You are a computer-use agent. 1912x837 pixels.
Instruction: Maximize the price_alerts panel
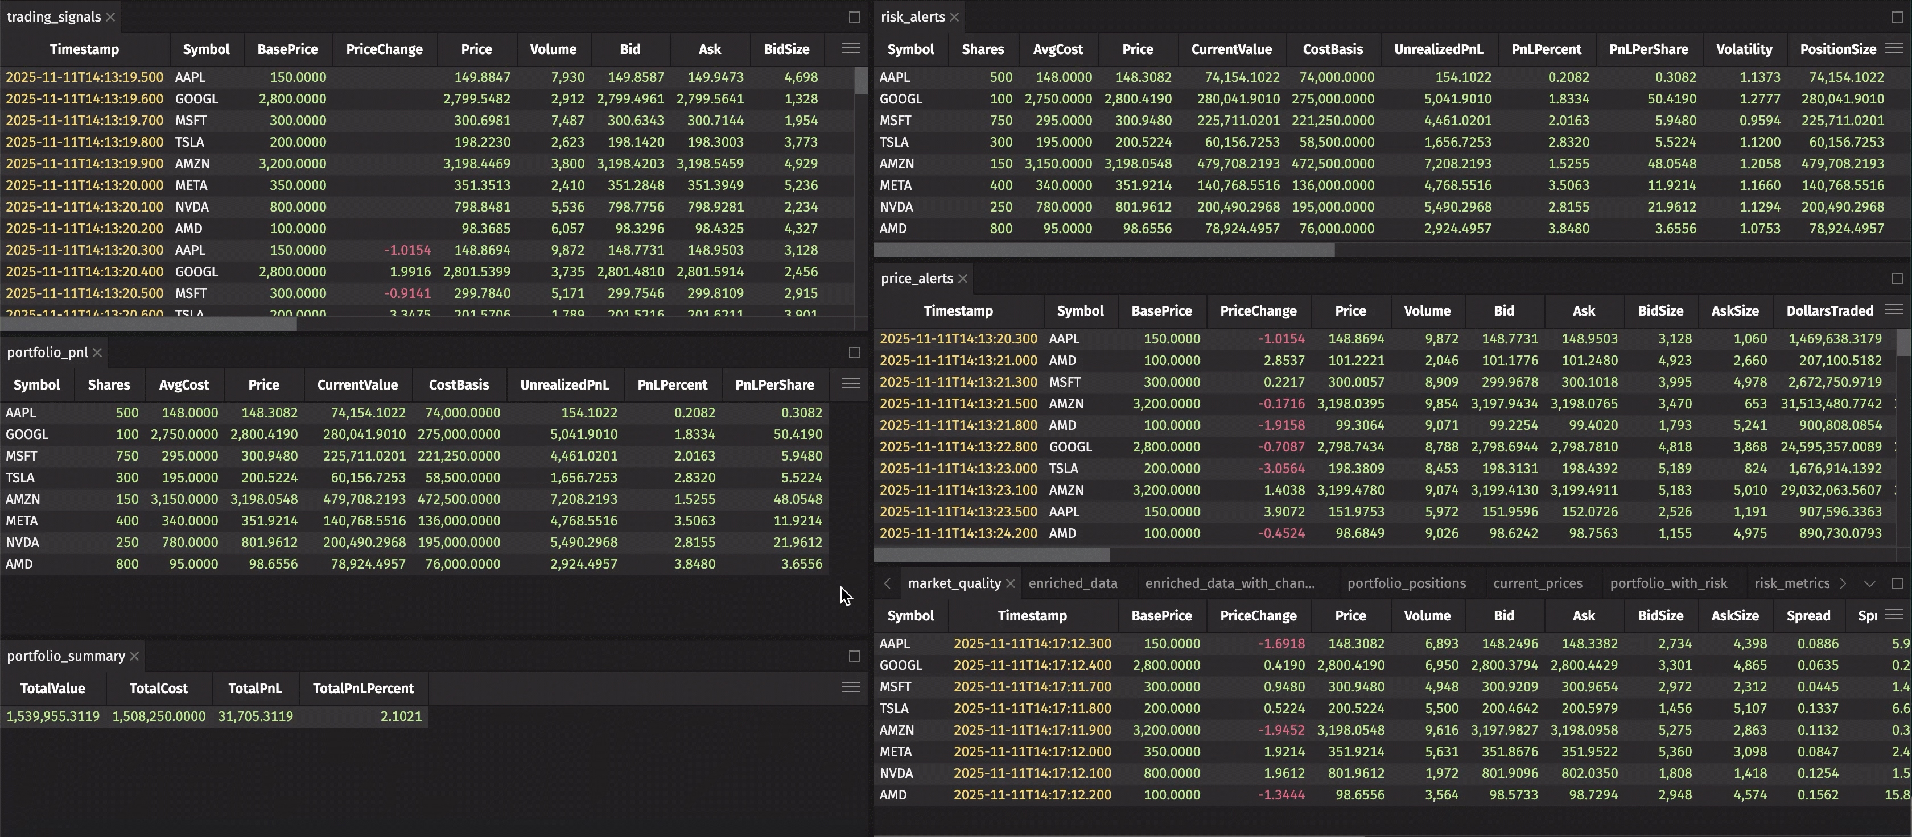tap(1897, 278)
